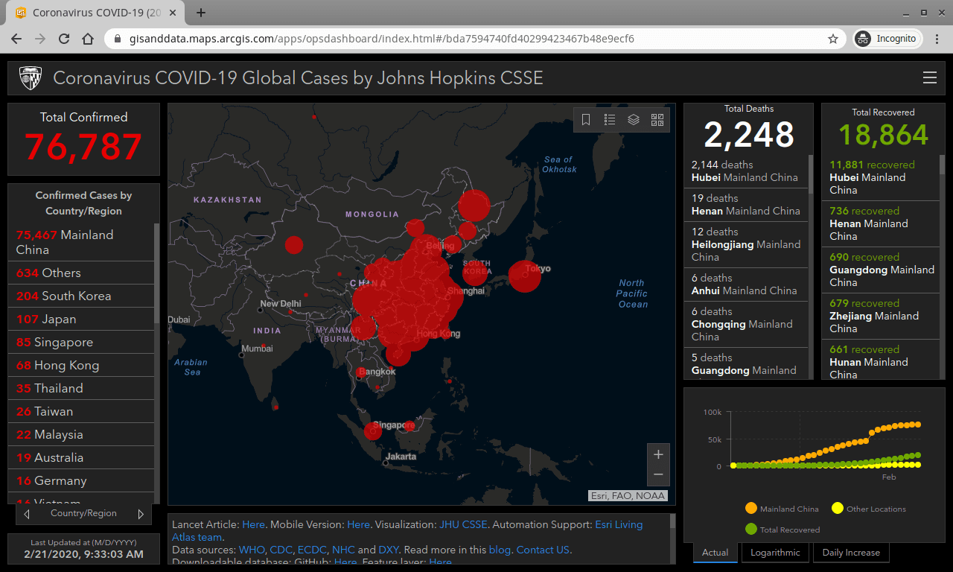Screen dimensions: 953x572
Task: Click the red circle over Bangkok
Action: (361, 372)
